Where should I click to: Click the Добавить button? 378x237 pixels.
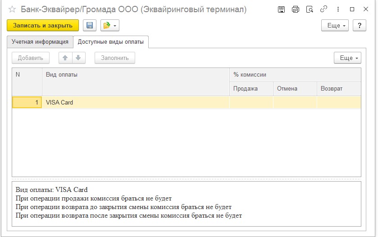tap(30, 58)
